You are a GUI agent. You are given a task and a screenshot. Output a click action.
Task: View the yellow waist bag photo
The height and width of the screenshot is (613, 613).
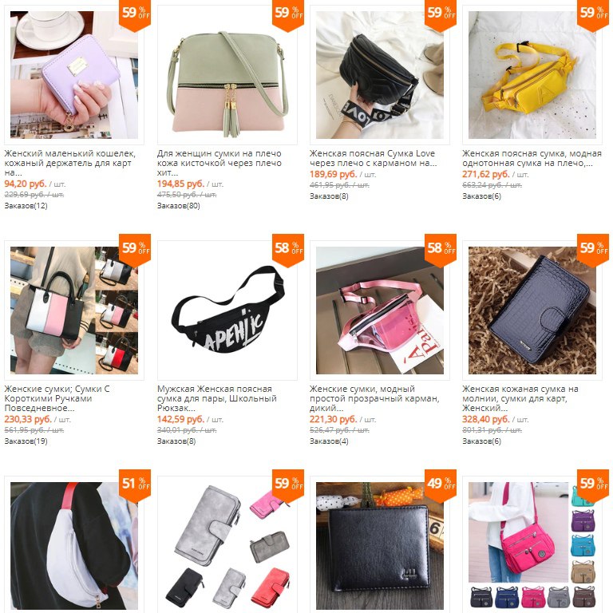click(532, 75)
